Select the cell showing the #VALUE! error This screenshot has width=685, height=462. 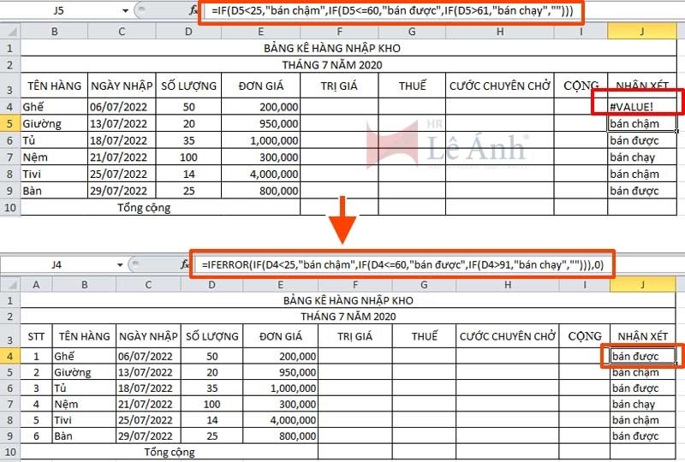coord(641,108)
